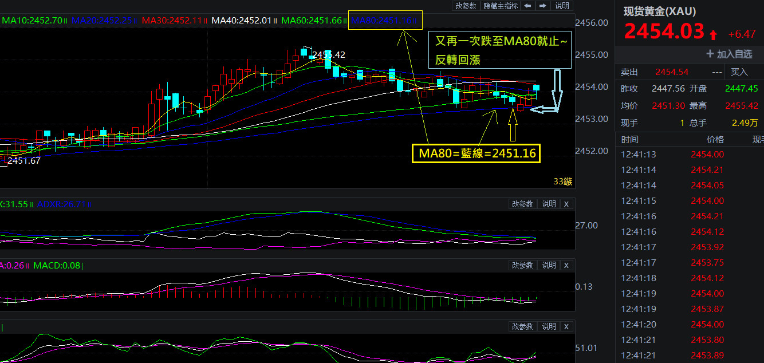This screenshot has height=363, width=764.
Task: Select the 买入 tab
Action: pyautogui.click(x=739, y=72)
